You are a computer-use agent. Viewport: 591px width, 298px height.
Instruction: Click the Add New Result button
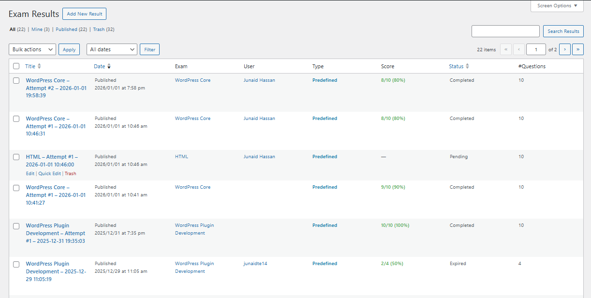coord(84,14)
